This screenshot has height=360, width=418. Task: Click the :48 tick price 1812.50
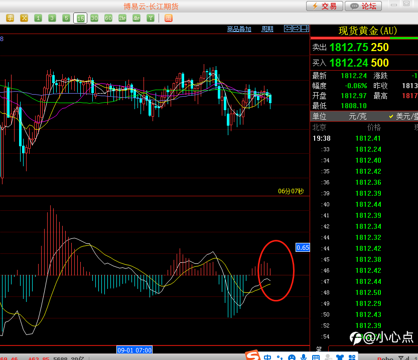(368, 292)
